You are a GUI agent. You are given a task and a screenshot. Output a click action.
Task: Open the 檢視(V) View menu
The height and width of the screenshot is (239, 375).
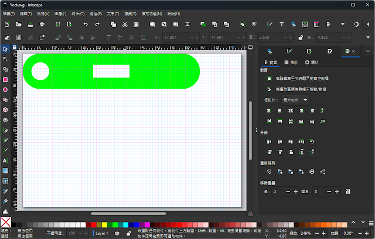click(43, 14)
